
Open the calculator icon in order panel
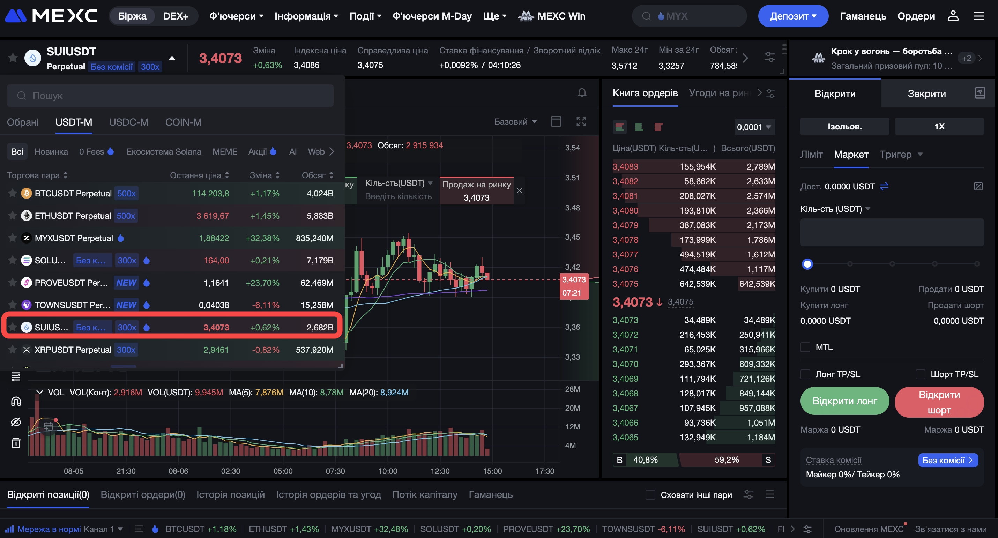click(x=978, y=186)
